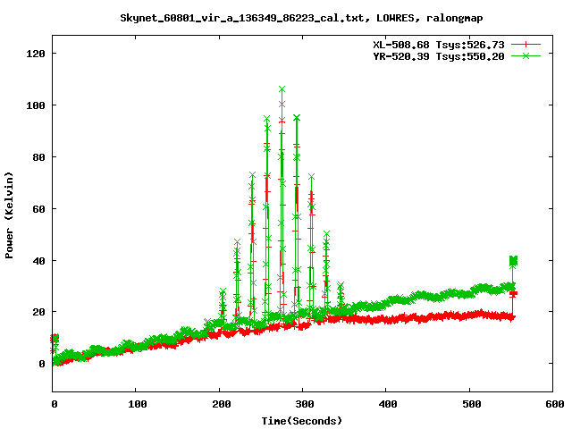The width and height of the screenshot is (572, 429).
Task: Click the y-axis tick label 120
Action: (x=36, y=54)
